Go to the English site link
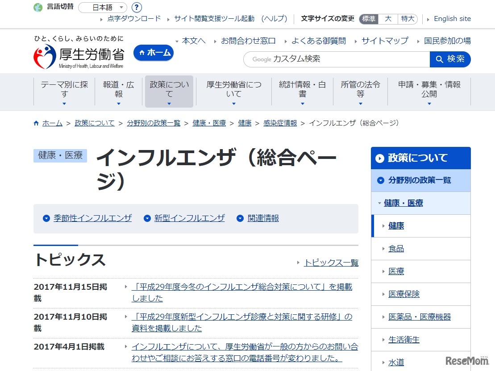The image size is (495, 371). (x=452, y=19)
